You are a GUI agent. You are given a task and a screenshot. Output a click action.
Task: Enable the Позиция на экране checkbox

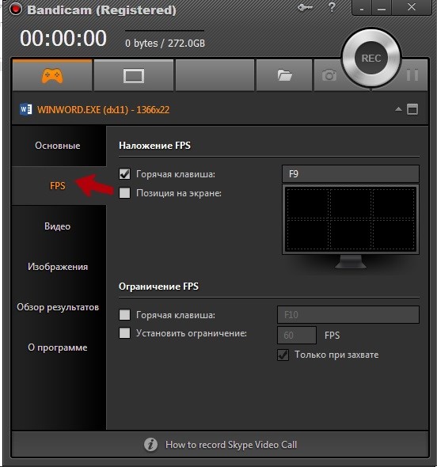124,193
